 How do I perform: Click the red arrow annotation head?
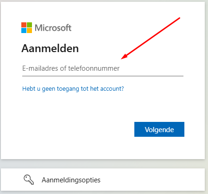pyautogui.click(x=125, y=56)
